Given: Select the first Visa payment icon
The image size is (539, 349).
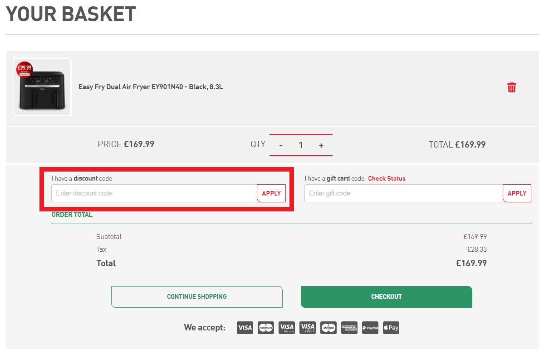Looking at the screenshot, I should click(x=245, y=328).
